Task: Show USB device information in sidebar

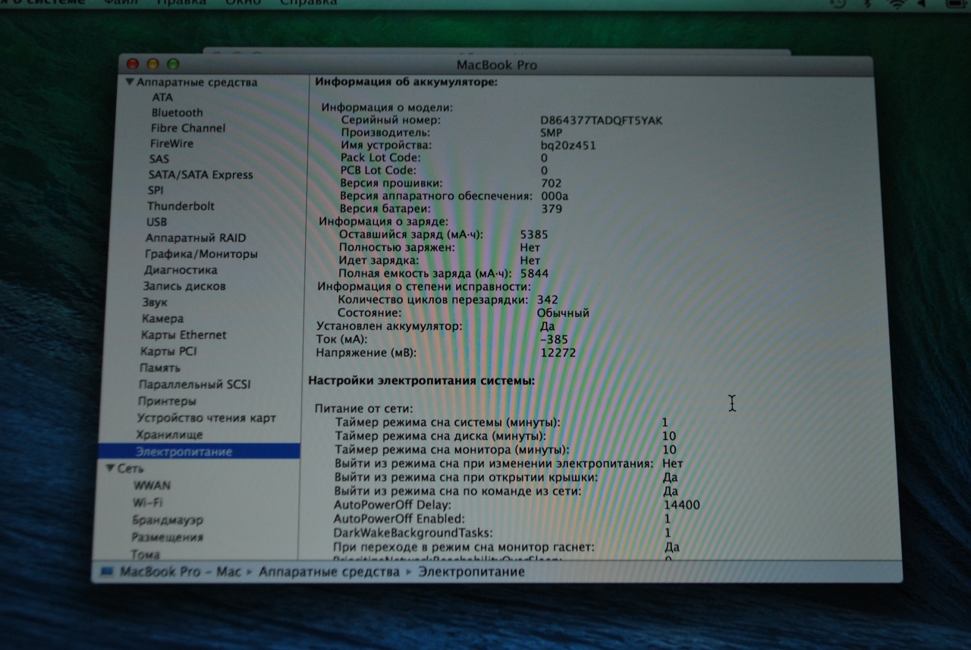Action: [x=157, y=221]
